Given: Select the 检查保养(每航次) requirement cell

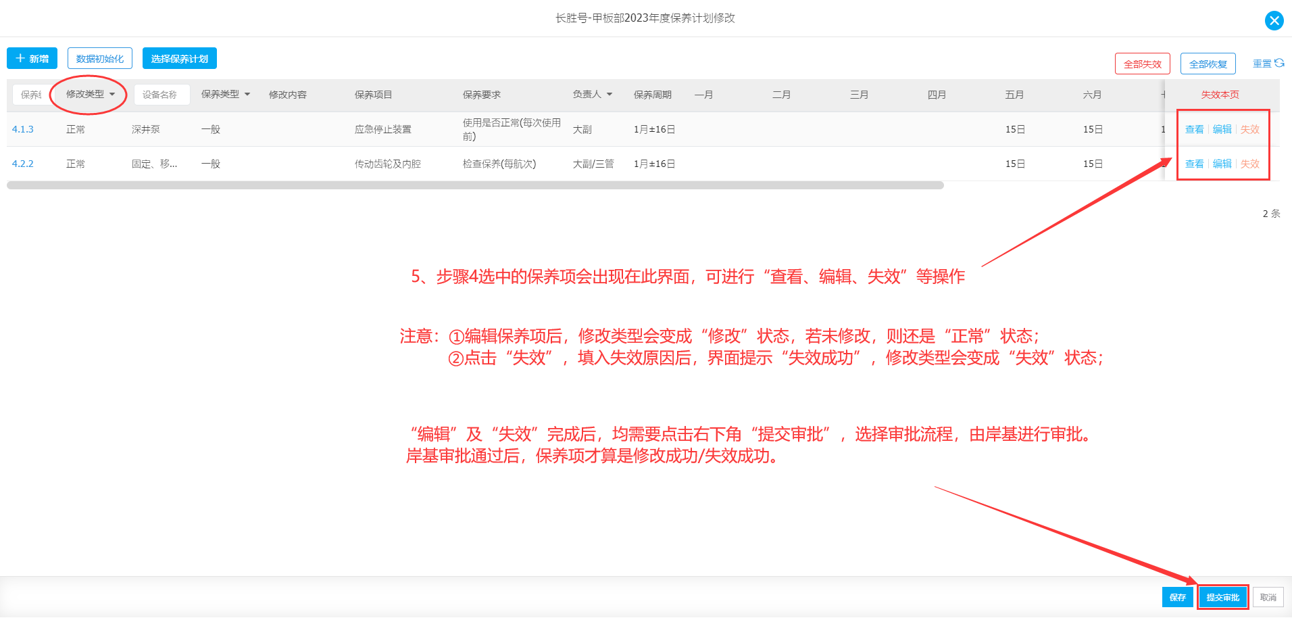Looking at the screenshot, I should click(x=499, y=164).
